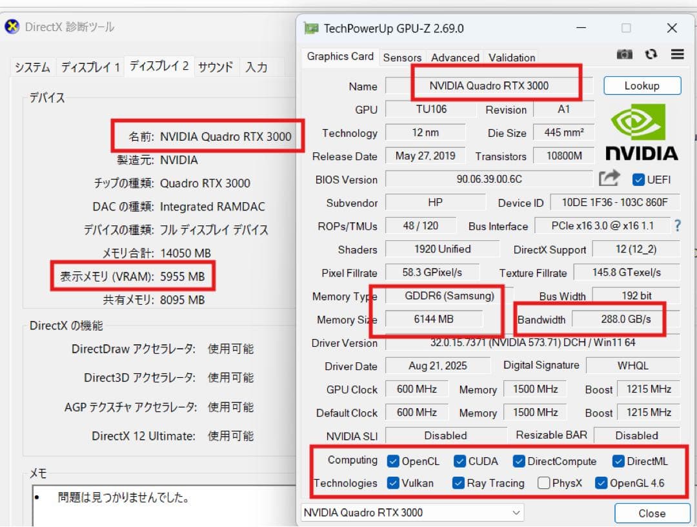Viewport: 697px width, 527px height.
Task: Click the Texture Fillrate value 145.8 GTexel/s
Action: 626,272
